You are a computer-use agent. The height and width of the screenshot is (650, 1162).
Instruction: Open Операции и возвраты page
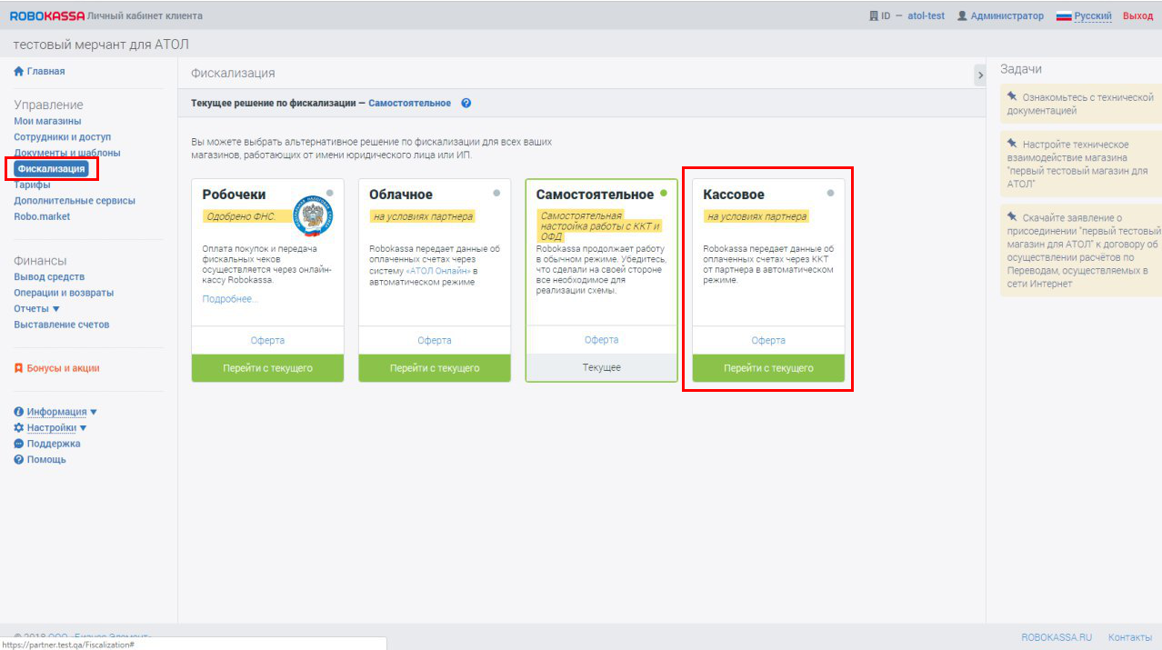point(64,293)
